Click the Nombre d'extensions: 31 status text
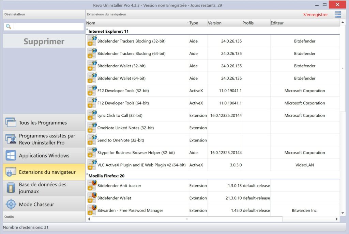The height and width of the screenshot is (234, 349). click(26, 227)
